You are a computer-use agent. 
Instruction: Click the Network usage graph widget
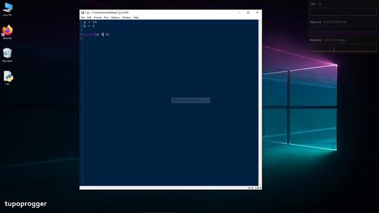343,47
